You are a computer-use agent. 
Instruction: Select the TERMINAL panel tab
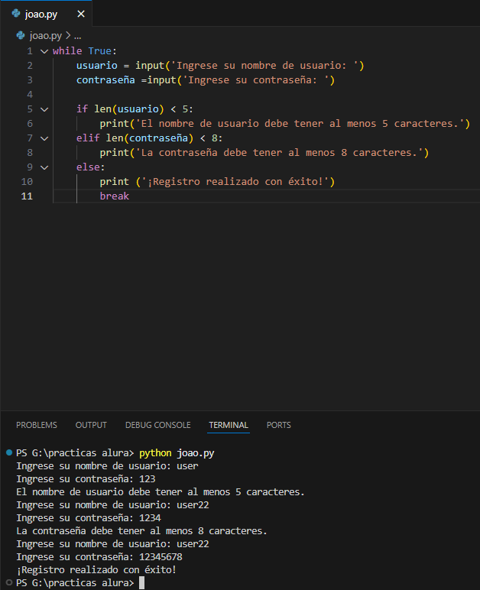pos(229,425)
